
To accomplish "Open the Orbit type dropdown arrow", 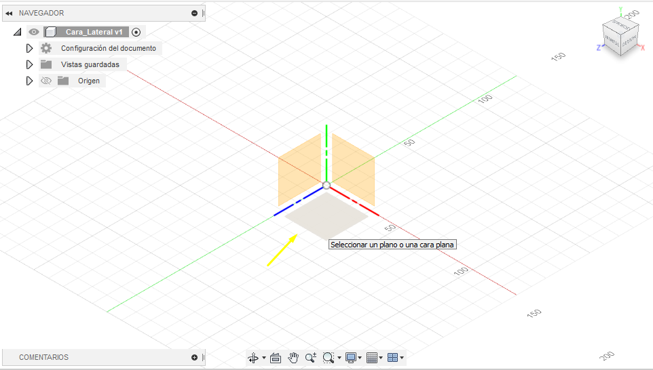I will tap(264, 358).
